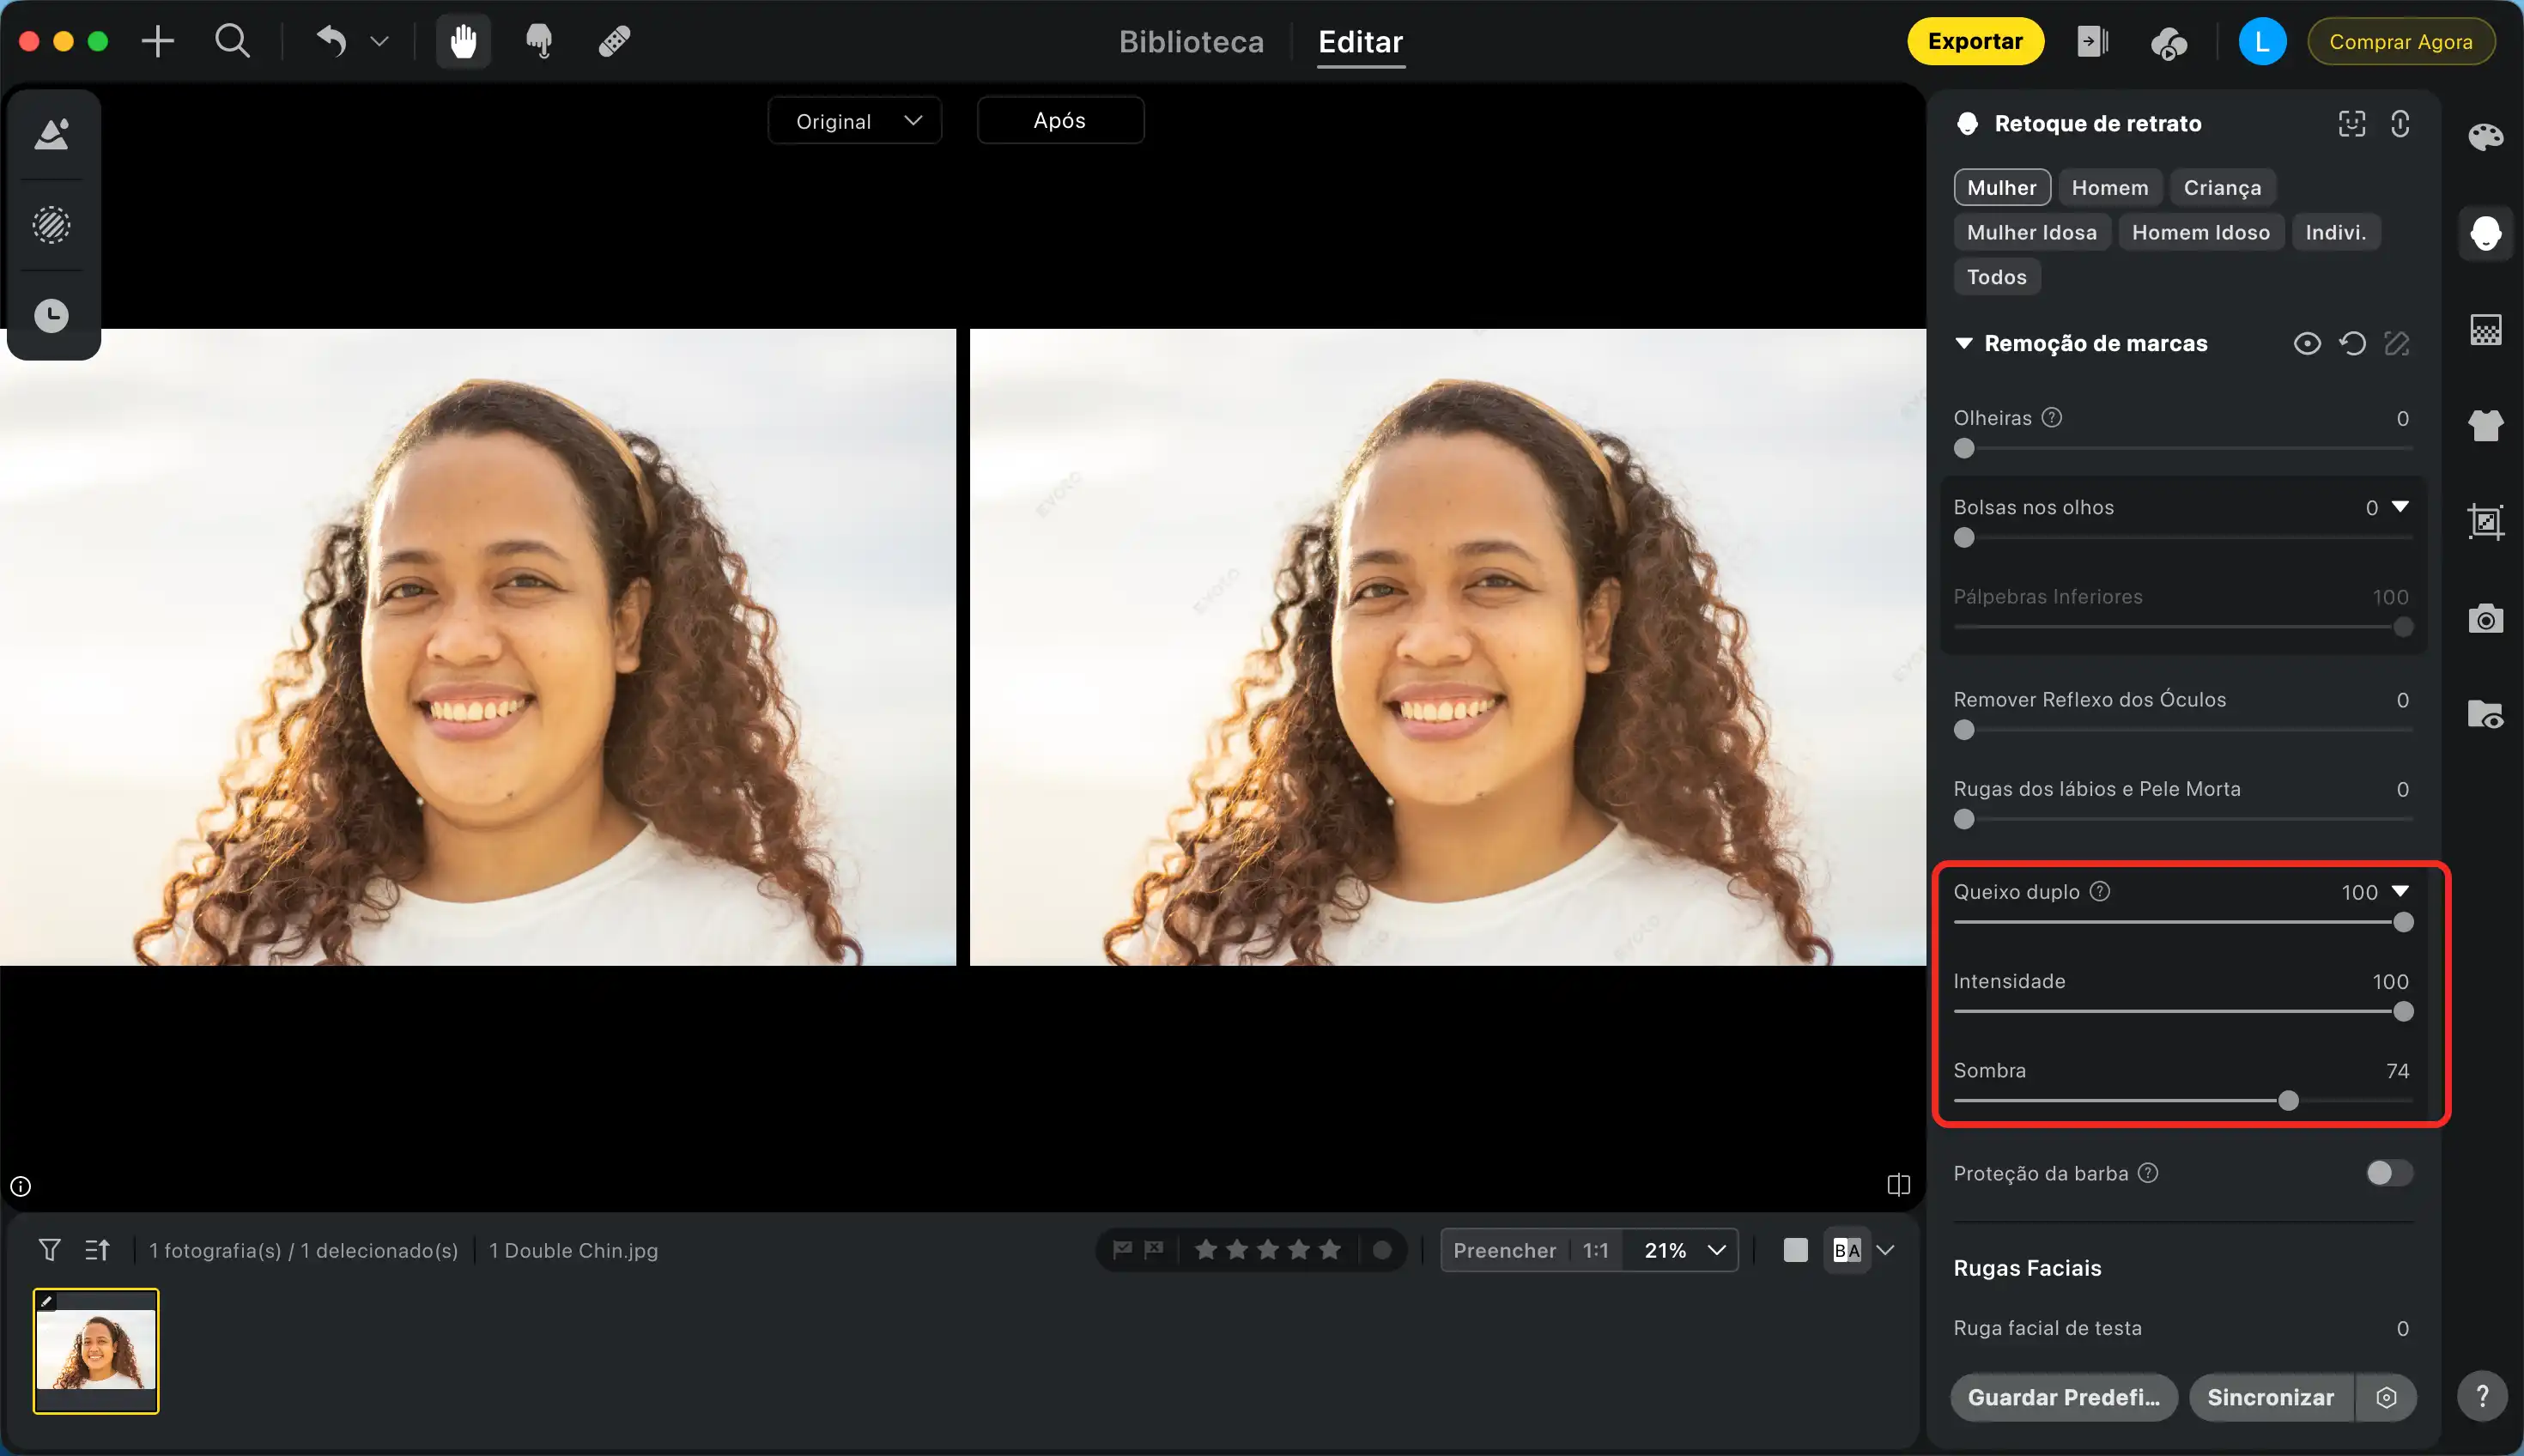
Task: Click the Exportar button
Action: coord(1974,42)
